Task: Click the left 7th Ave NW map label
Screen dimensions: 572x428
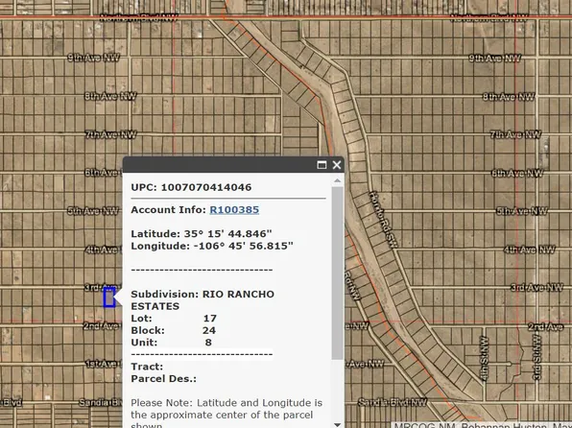Action: (111, 134)
